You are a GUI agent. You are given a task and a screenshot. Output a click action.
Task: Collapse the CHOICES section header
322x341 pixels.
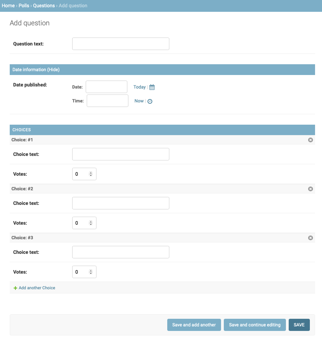click(22, 130)
